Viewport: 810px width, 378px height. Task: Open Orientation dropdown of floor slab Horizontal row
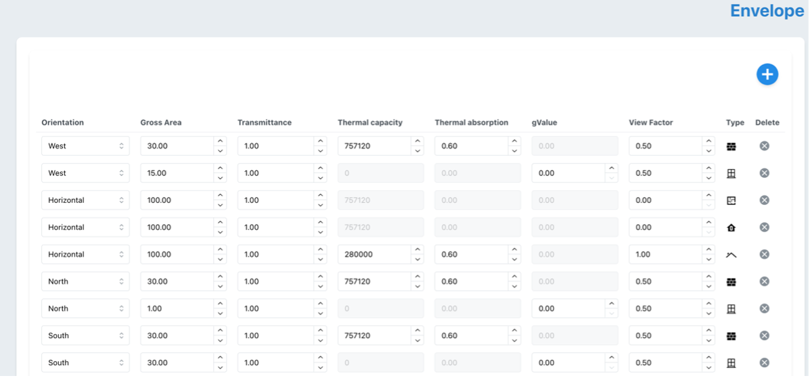85,200
